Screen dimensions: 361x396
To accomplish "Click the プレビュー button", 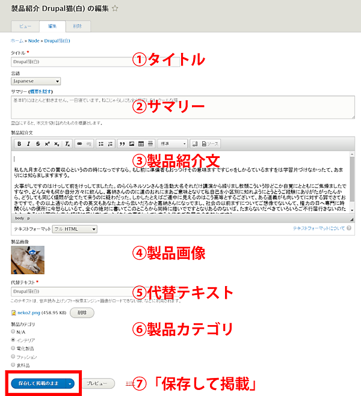I will pos(98,383).
